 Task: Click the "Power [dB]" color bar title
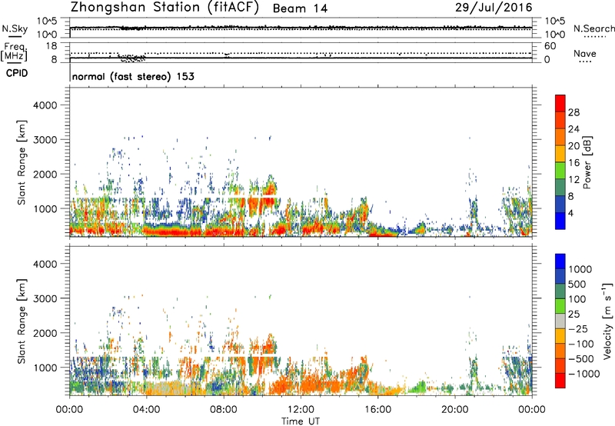click(x=587, y=162)
